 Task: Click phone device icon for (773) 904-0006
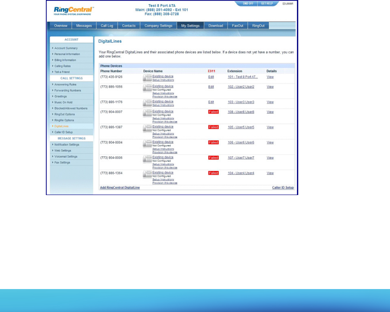coord(147,159)
